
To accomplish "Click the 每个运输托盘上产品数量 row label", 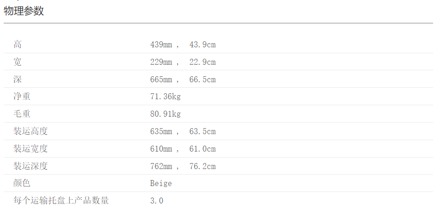I will point(61,201).
